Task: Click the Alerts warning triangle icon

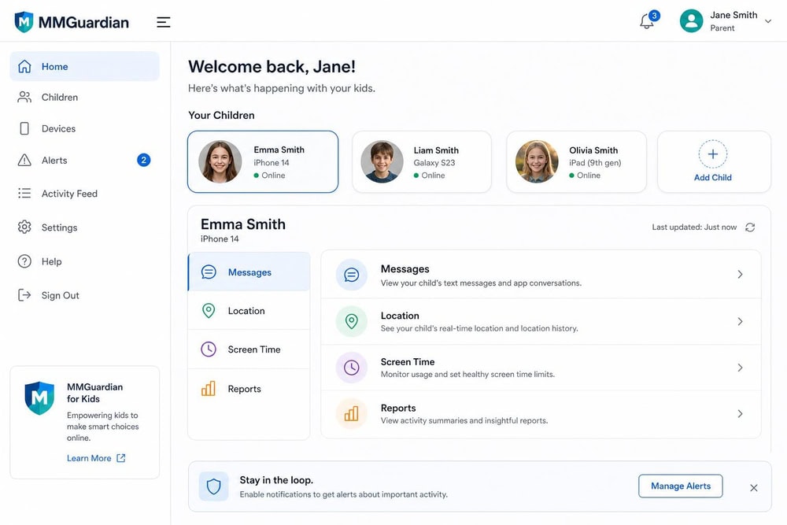Action: [x=24, y=160]
